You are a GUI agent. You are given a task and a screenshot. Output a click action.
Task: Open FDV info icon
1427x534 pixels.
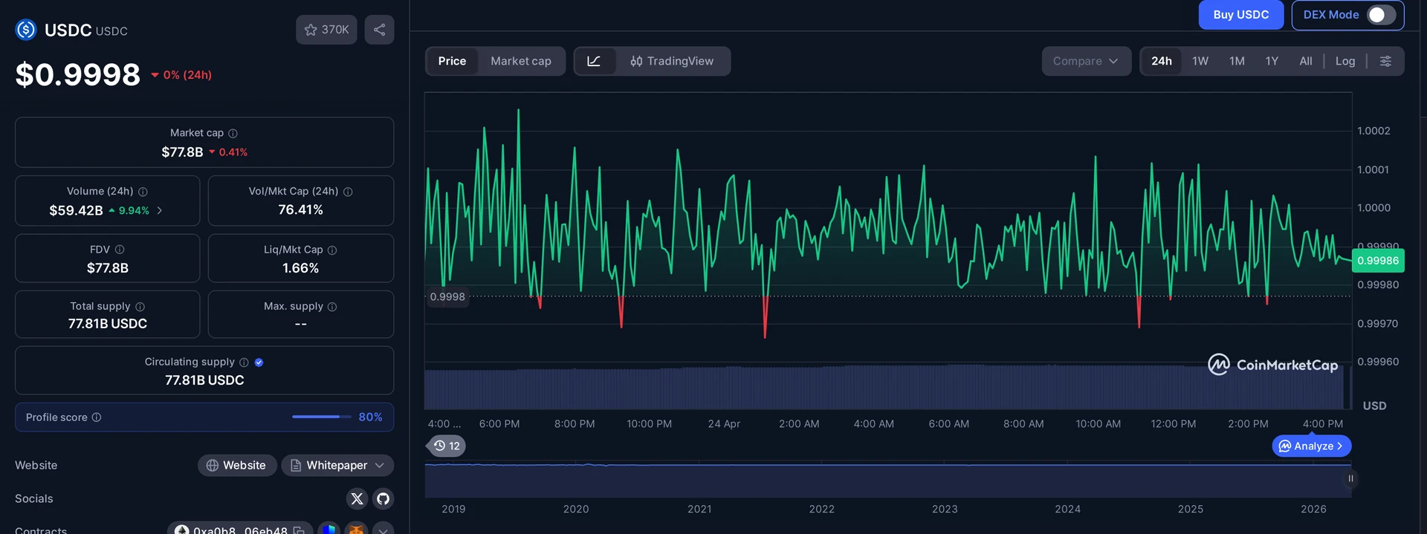click(x=120, y=250)
